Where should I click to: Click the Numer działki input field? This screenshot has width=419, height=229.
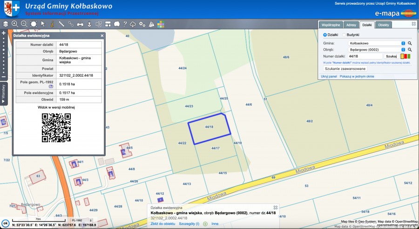click(365, 56)
